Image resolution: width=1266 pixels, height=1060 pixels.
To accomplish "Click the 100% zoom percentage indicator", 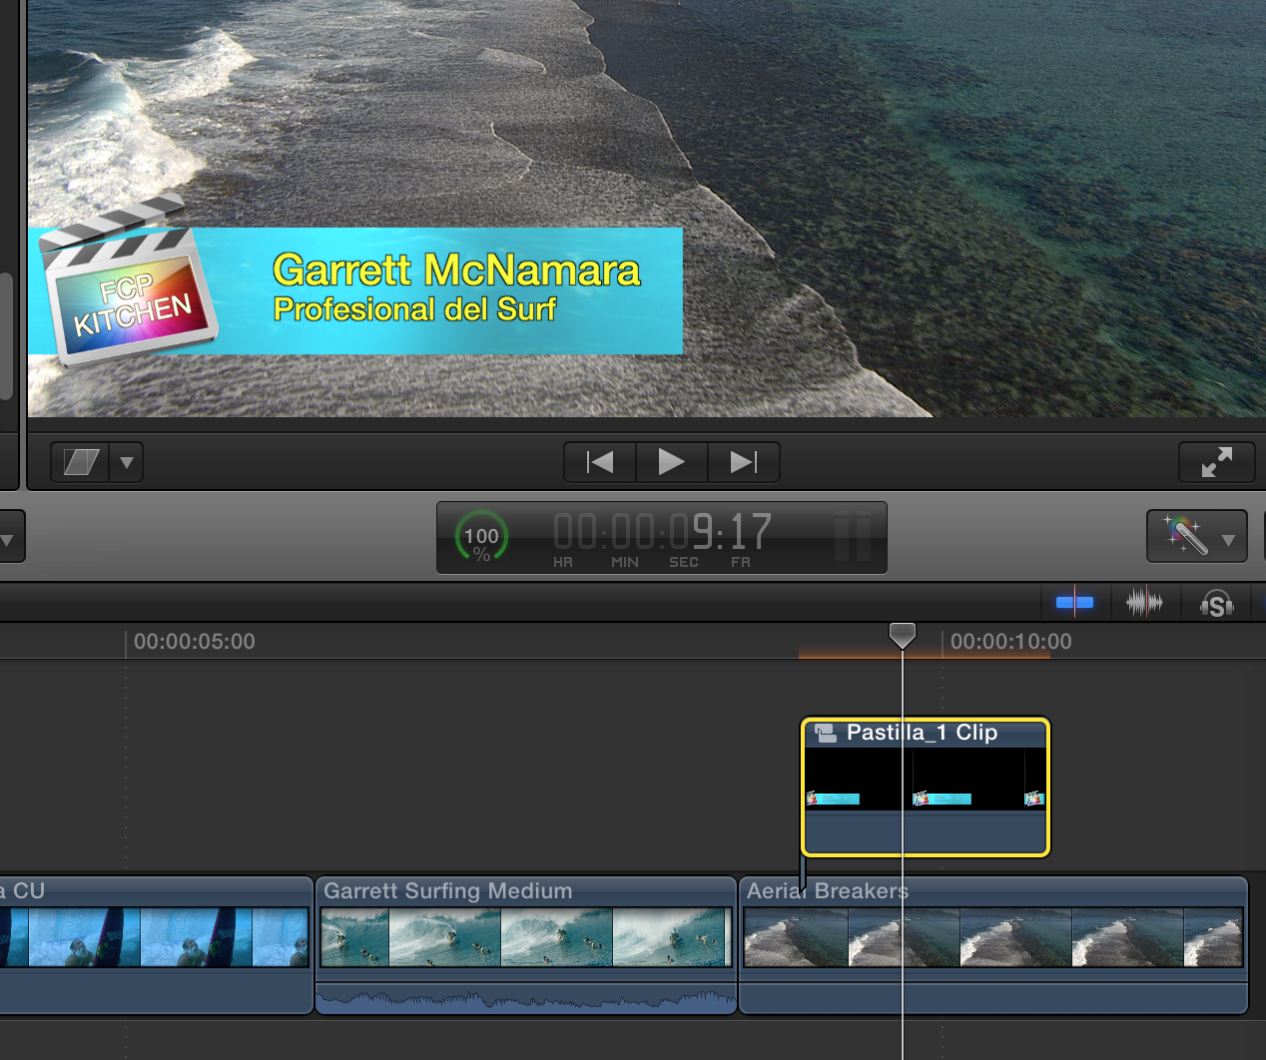I will (480, 536).
